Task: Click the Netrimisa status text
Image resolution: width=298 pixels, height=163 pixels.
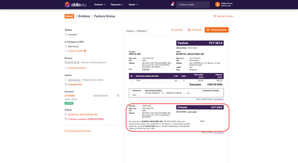Action: point(73,47)
